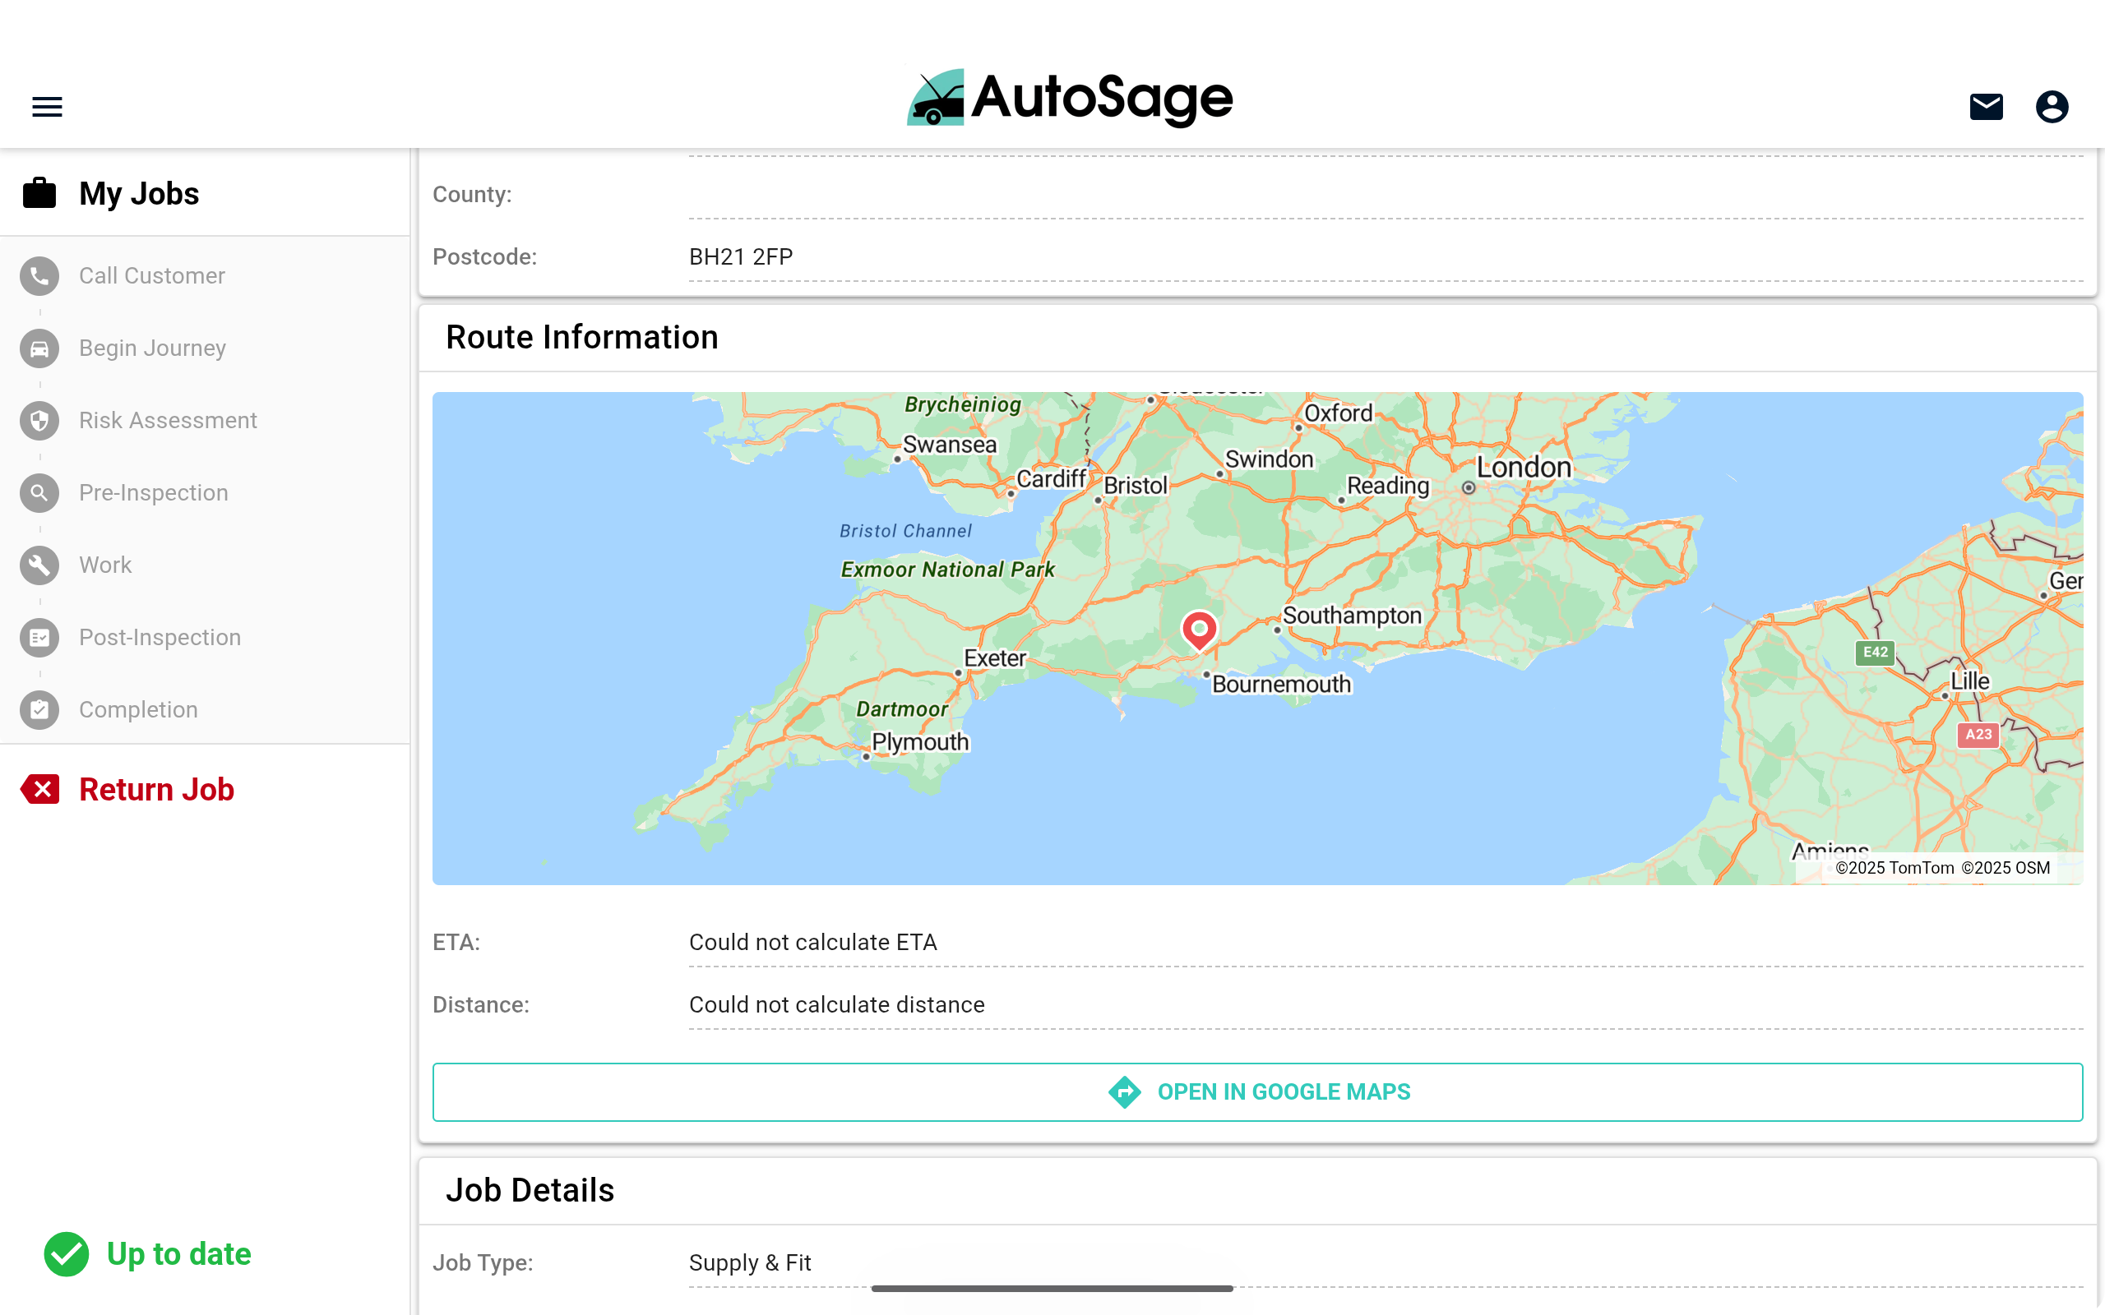The height and width of the screenshot is (1315, 2105).
Task: Click the Return Job option
Action: [156, 789]
